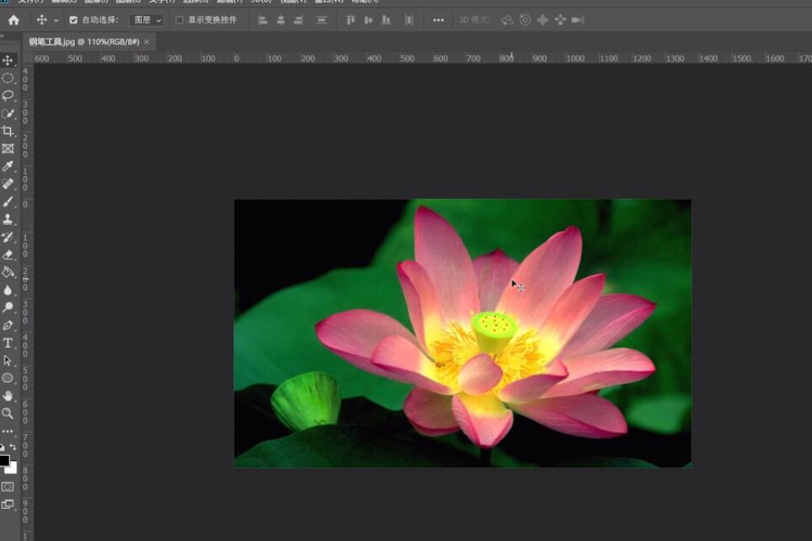Distribute horizontally in options bar
Image resolution: width=812 pixels, height=541 pixels.
(409, 20)
